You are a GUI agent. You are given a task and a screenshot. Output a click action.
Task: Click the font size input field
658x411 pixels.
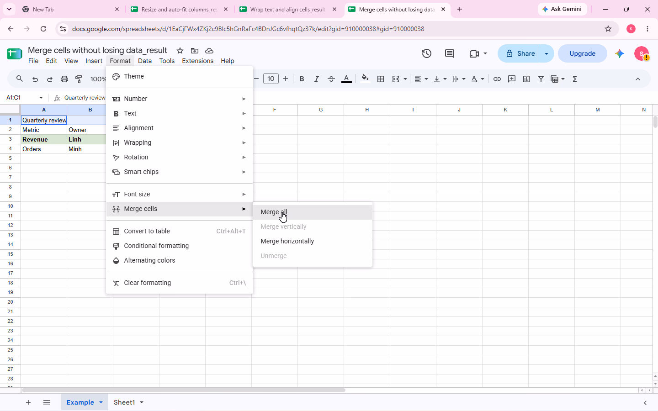271,79
